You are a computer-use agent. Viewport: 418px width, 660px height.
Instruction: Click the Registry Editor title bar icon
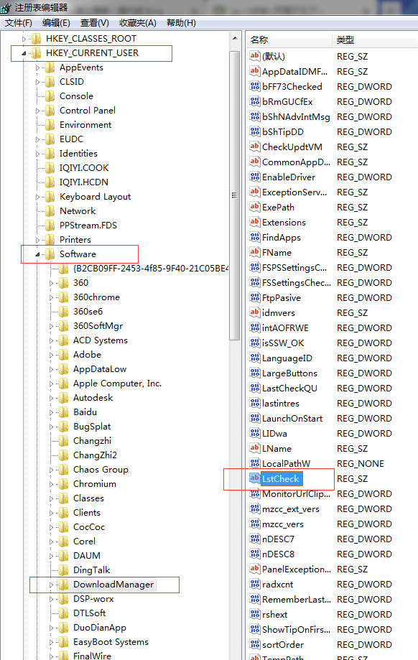pos(6,8)
